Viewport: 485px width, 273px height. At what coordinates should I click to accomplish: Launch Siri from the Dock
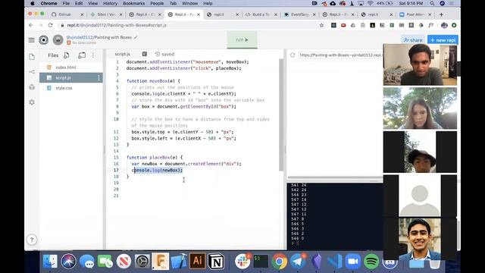tap(68, 262)
